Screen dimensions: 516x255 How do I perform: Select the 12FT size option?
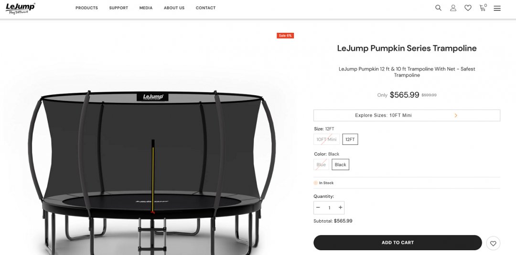click(x=350, y=139)
